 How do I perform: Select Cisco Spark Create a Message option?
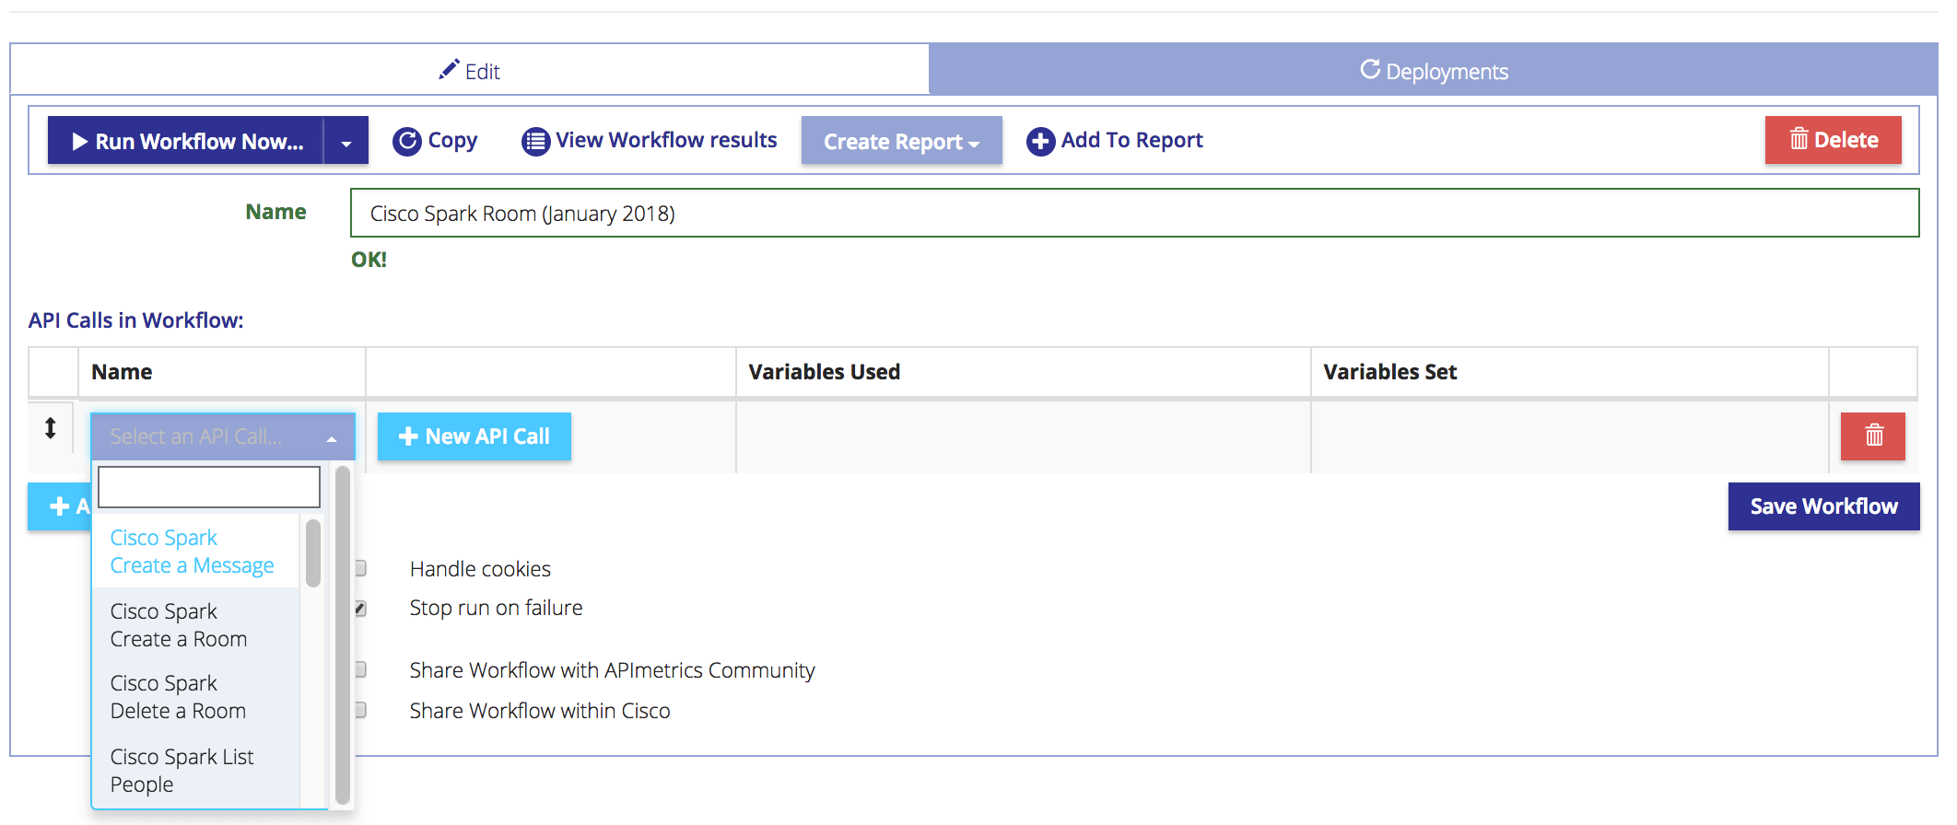click(195, 551)
